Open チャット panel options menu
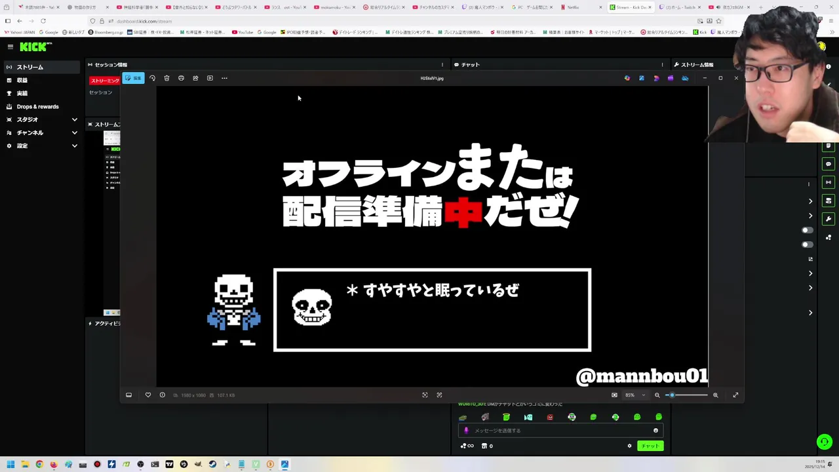The image size is (839, 472). (x=662, y=65)
